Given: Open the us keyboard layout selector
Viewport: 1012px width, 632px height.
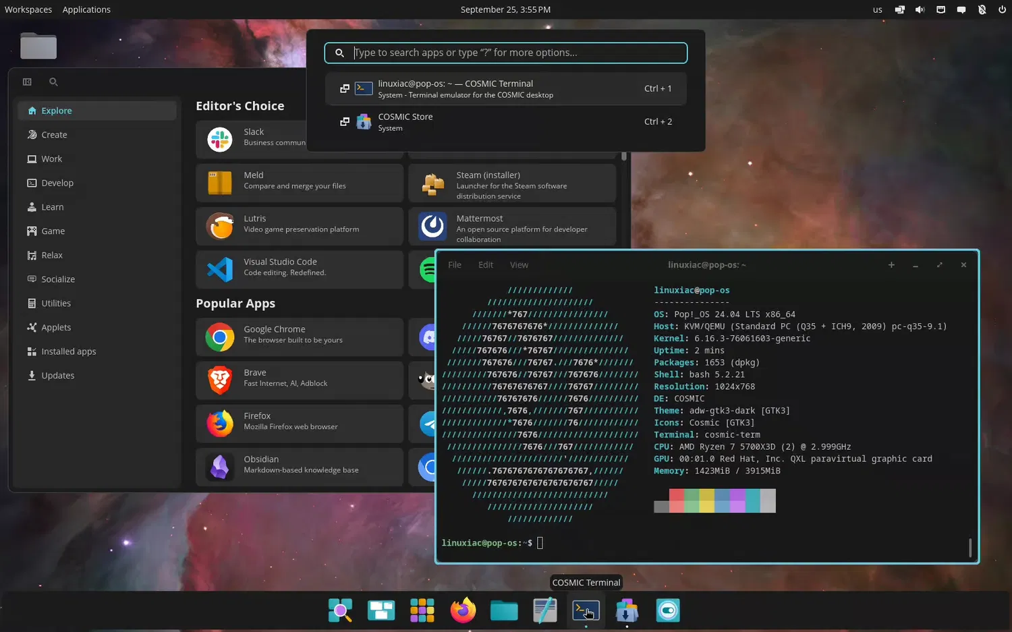Looking at the screenshot, I should click(x=877, y=9).
